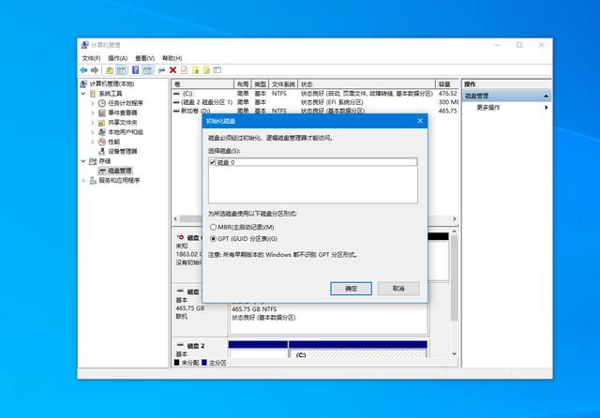This screenshot has width=600, height=418.
Task: Click the Up One Level folder icon
Action: coord(110,70)
